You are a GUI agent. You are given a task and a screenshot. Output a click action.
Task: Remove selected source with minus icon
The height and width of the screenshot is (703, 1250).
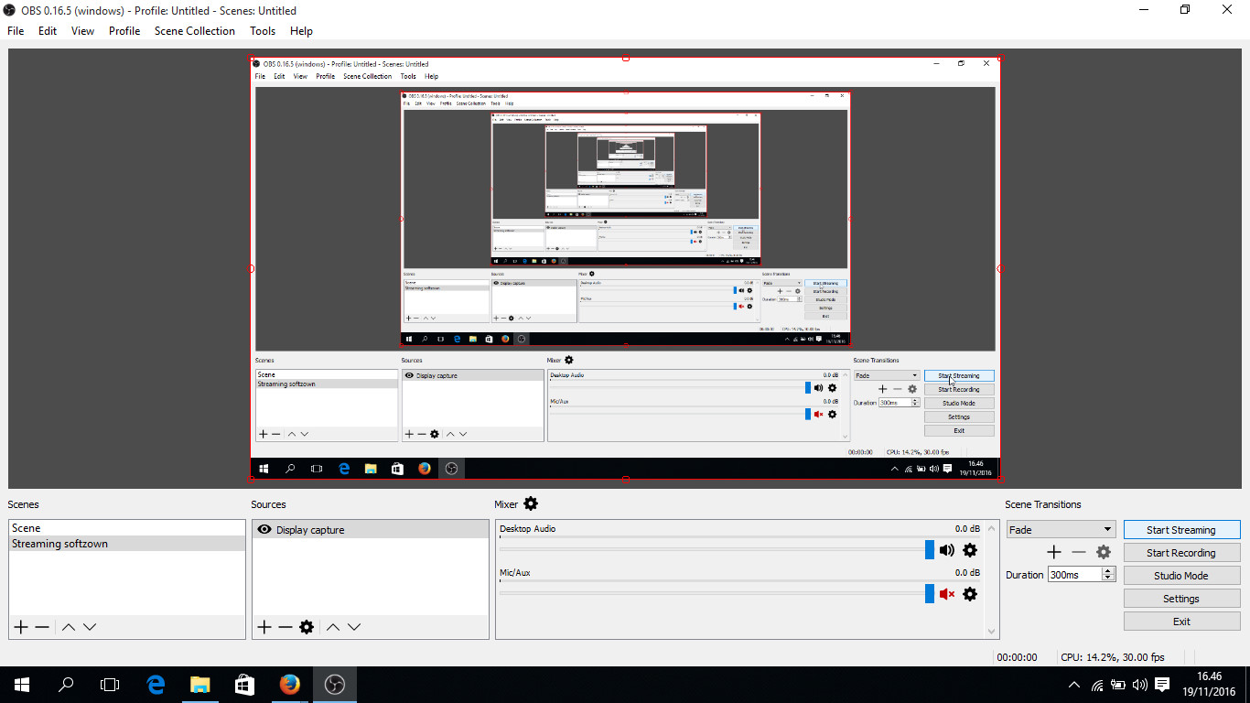(x=286, y=627)
